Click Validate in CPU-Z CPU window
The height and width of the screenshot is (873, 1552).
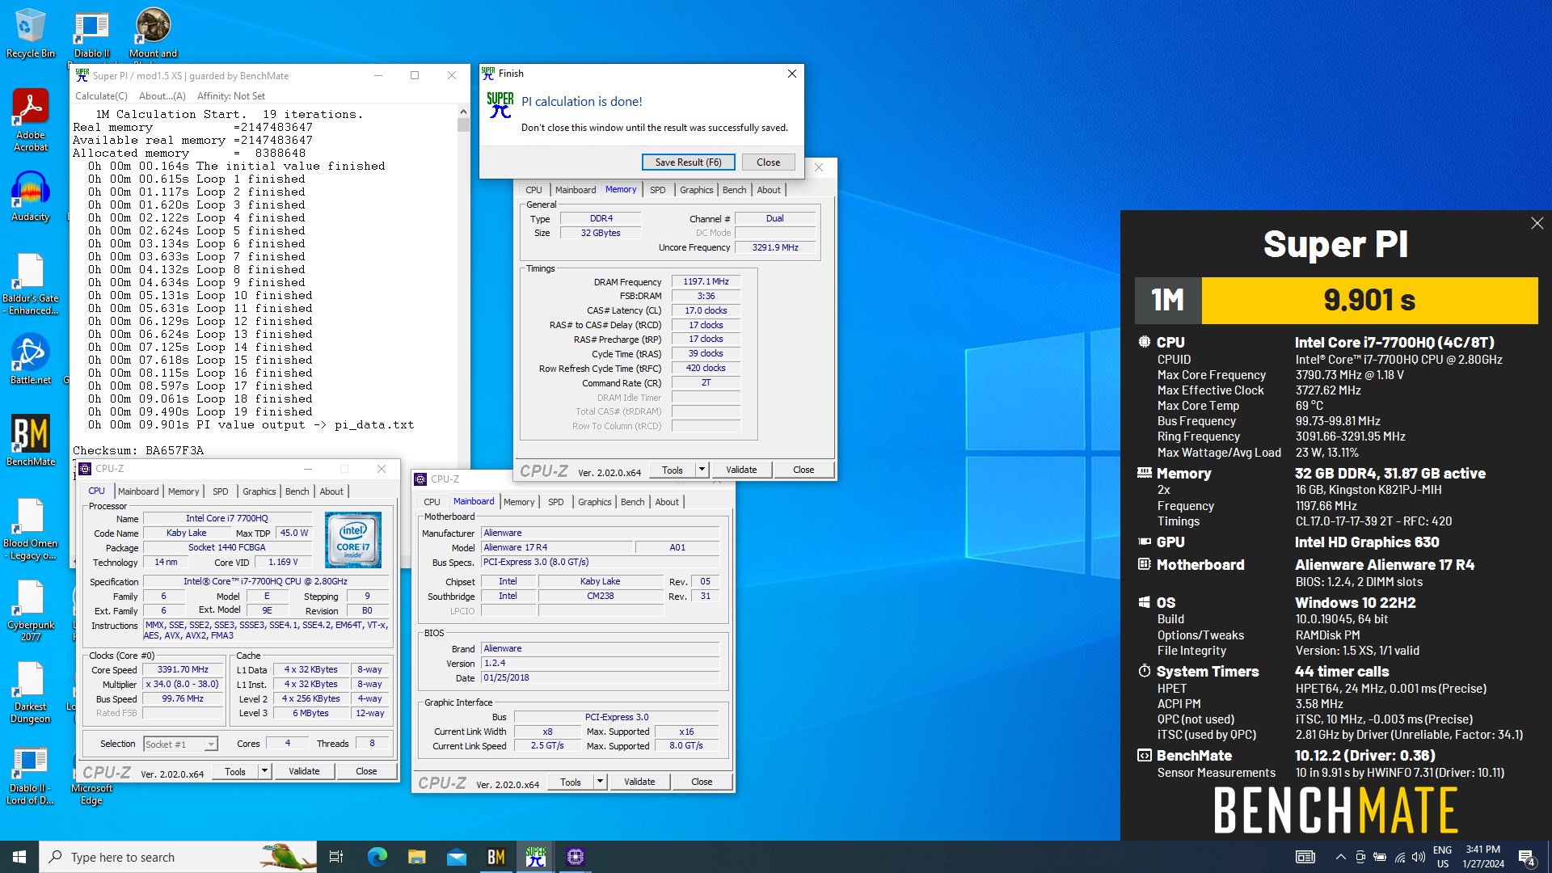[x=304, y=771]
